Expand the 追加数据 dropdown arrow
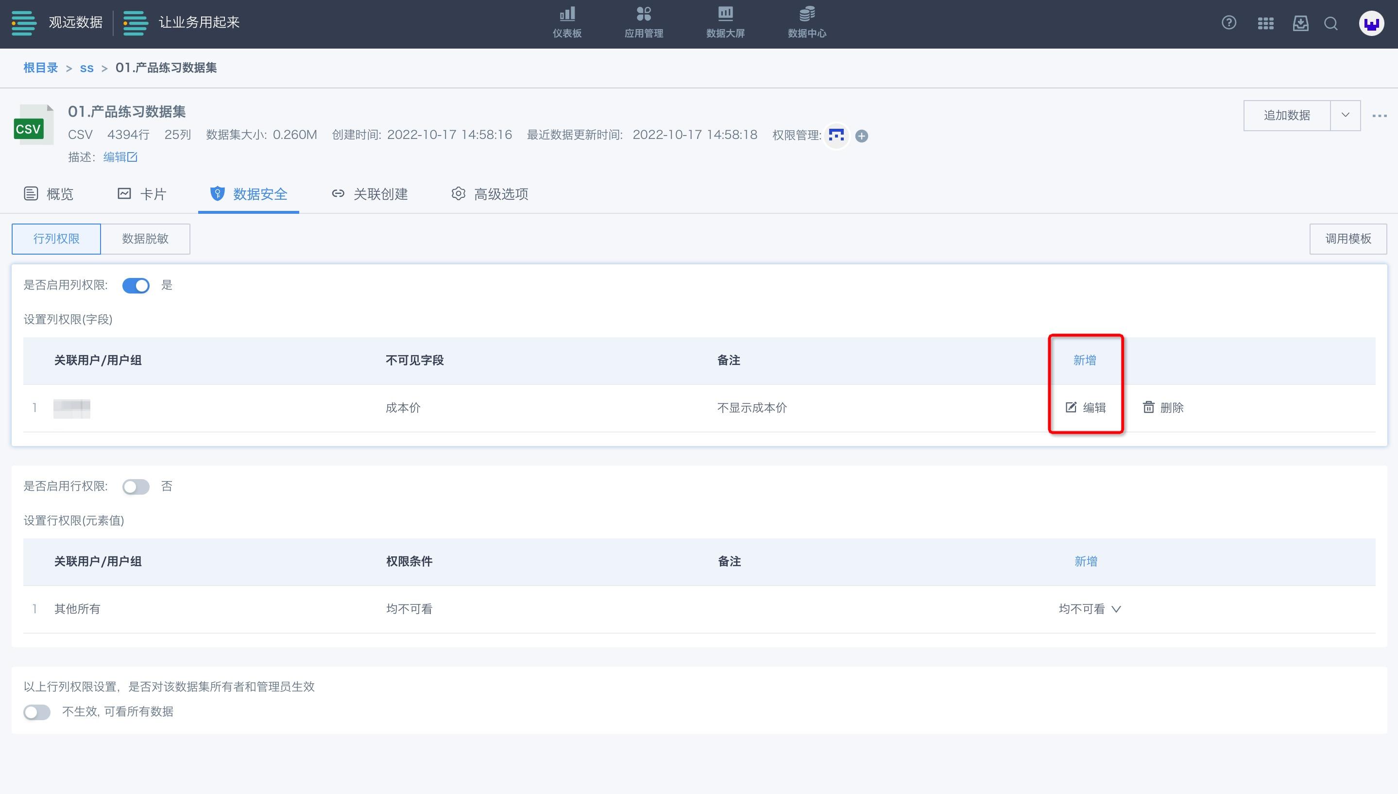Image resolution: width=1398 pixels, height=794 pixels. [x=1345, y=115]
